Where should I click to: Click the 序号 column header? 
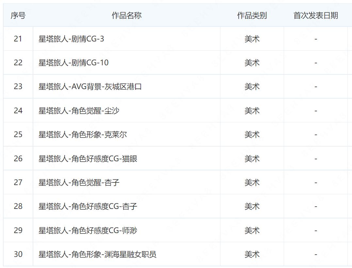click(x=18, y=15)
